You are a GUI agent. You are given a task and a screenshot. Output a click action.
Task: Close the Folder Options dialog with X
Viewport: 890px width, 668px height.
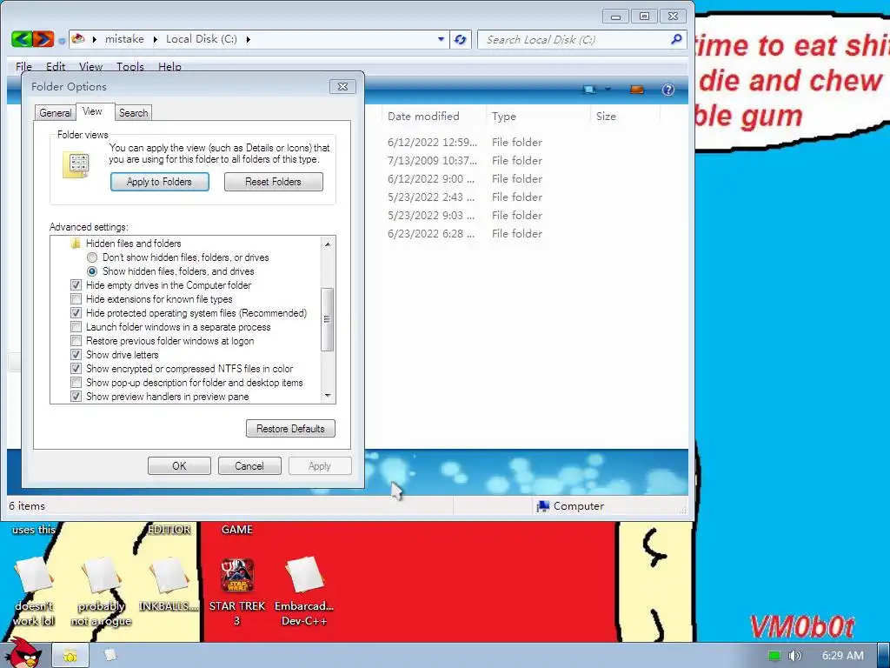click(342, 86)
